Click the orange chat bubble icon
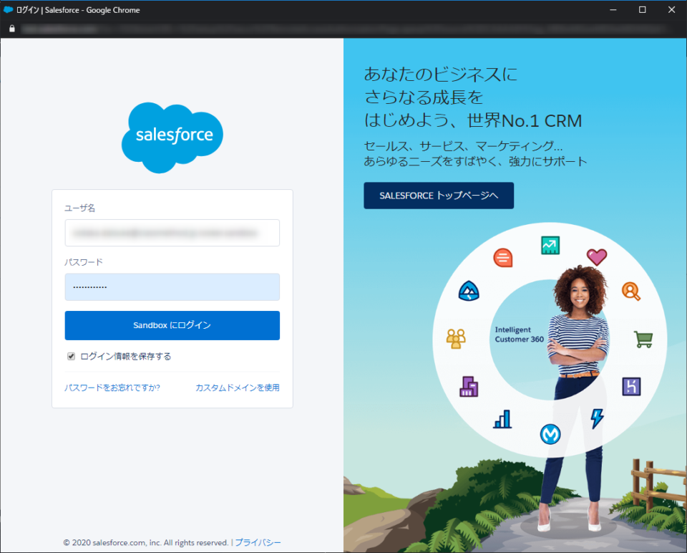Image resolution: width=687 pixels, height=553 pixels. tap(503, 257)
